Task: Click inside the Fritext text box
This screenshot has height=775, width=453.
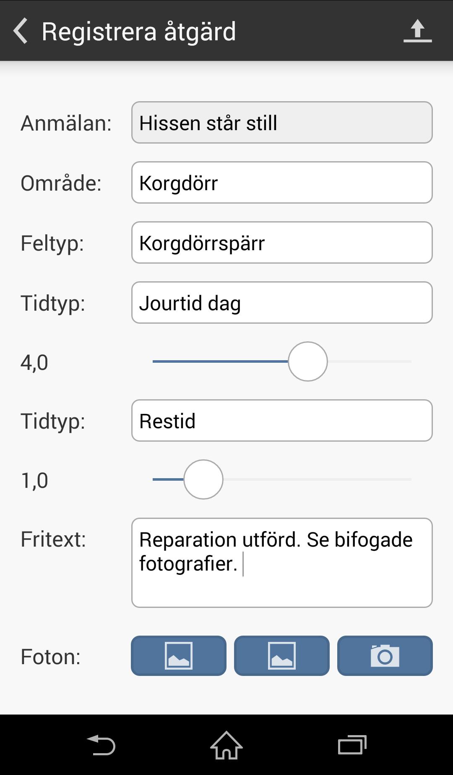Action: [282, 563]
